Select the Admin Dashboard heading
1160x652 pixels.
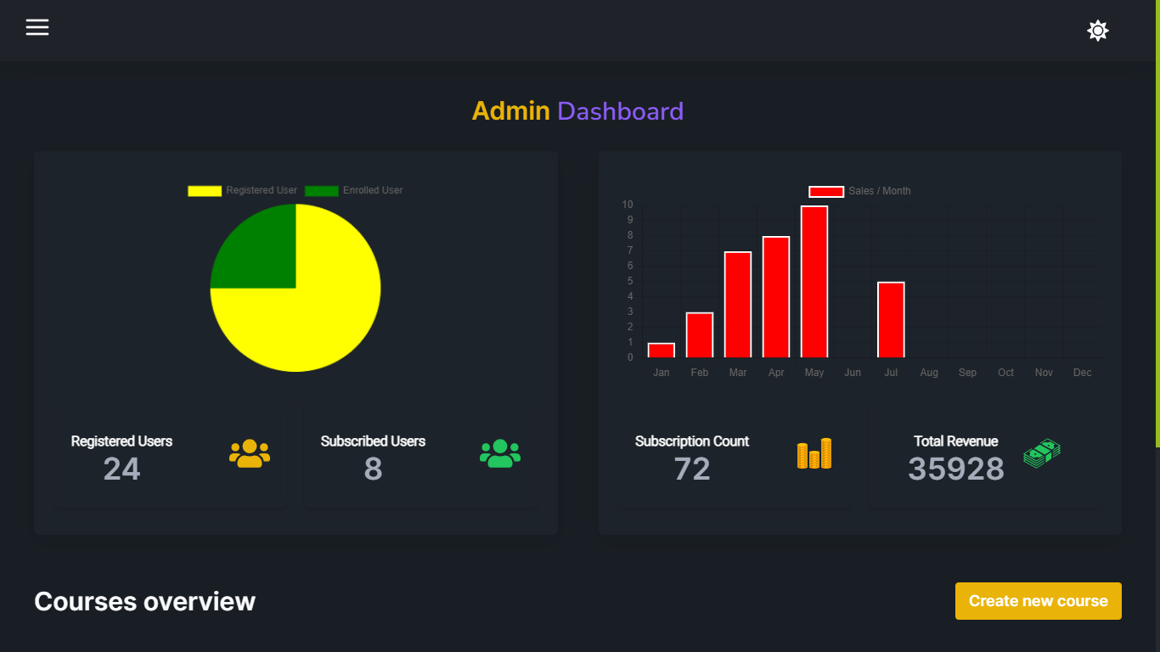[x=578, y=111]
